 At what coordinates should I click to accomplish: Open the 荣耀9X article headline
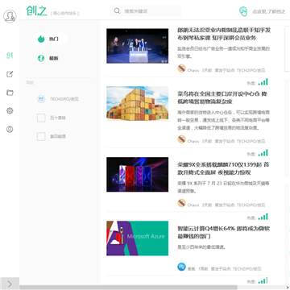tap(223, 168)
